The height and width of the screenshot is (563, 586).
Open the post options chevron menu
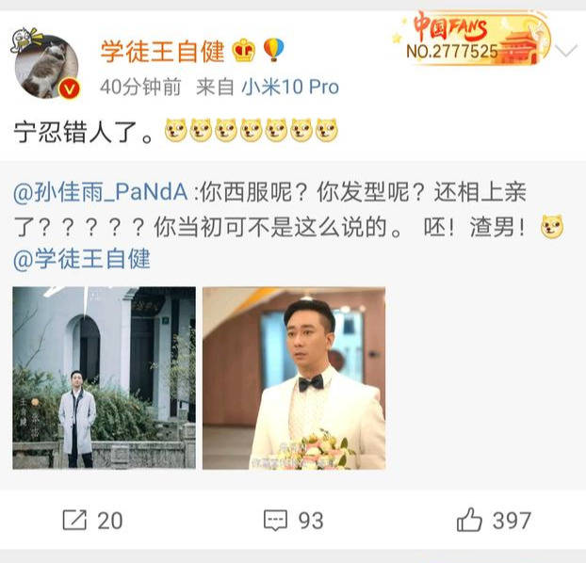pos(566,51)
